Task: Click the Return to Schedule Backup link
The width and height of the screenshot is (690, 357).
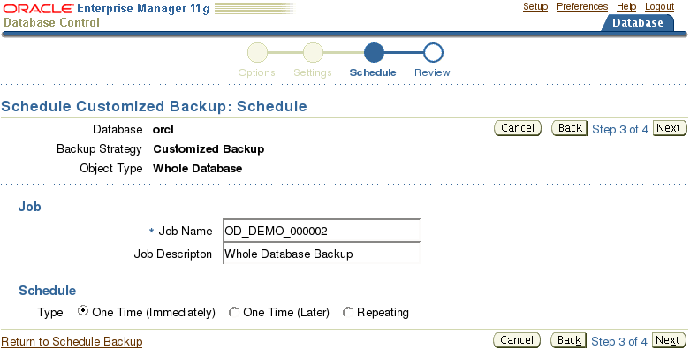Action: click(x=72, y=342)
